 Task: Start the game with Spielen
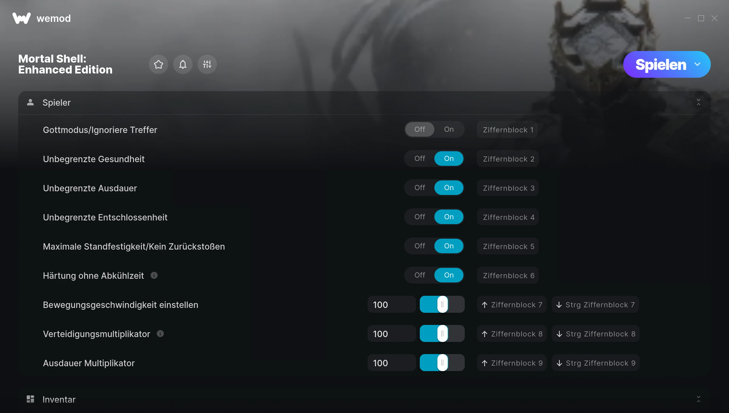[x=661, y=64]
